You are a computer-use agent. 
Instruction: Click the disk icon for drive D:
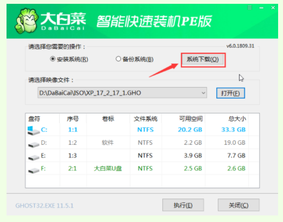34,144
